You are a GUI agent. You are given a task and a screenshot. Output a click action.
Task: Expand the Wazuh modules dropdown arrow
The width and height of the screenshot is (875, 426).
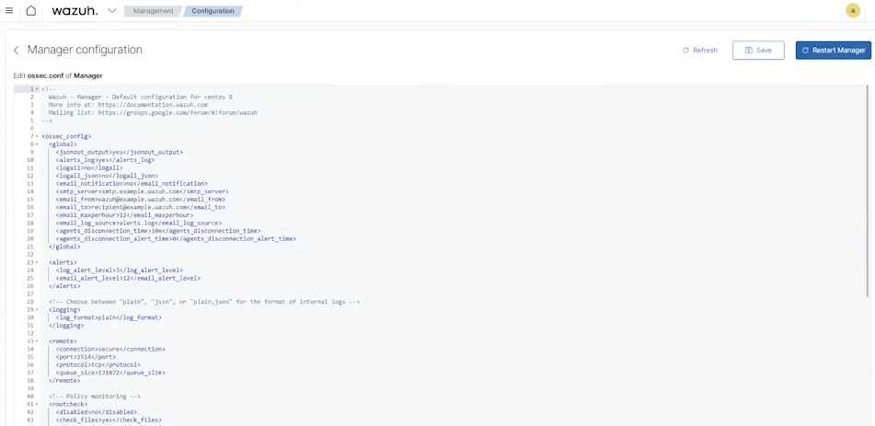[112, 11]
